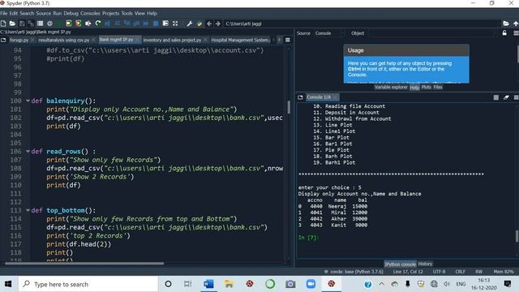
Task: Click the IPython console vertical scrollbar
Action: tap(517, 236)
